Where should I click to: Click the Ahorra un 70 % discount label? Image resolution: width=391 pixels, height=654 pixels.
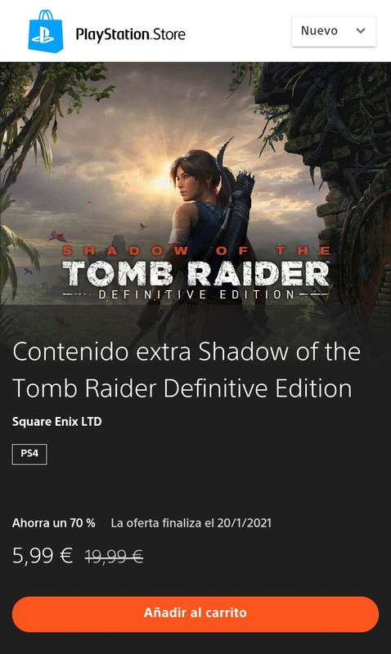54,523
